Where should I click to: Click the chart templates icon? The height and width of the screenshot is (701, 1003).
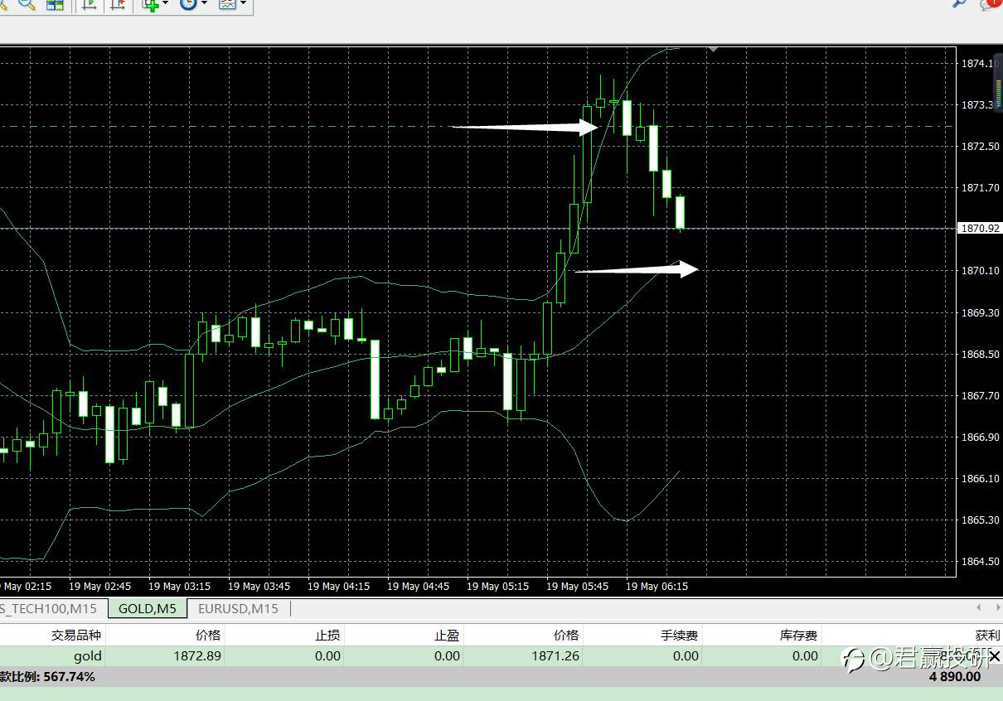pos(226,3)
